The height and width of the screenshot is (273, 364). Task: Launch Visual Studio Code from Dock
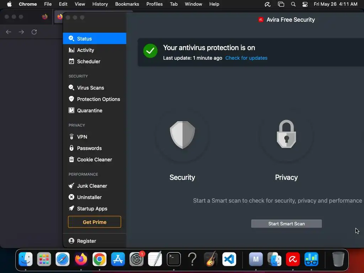click(229, 259)
